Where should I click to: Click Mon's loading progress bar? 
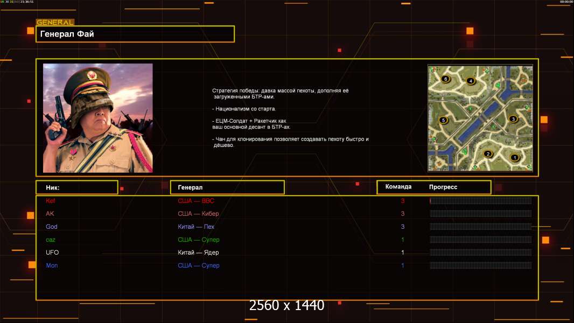pos(481,265)
